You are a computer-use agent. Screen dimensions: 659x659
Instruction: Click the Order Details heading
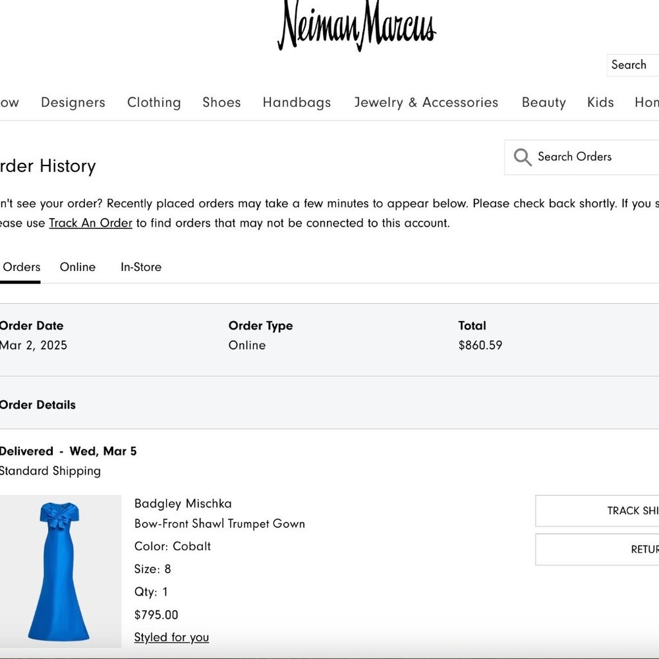click(x=38, y=405)
